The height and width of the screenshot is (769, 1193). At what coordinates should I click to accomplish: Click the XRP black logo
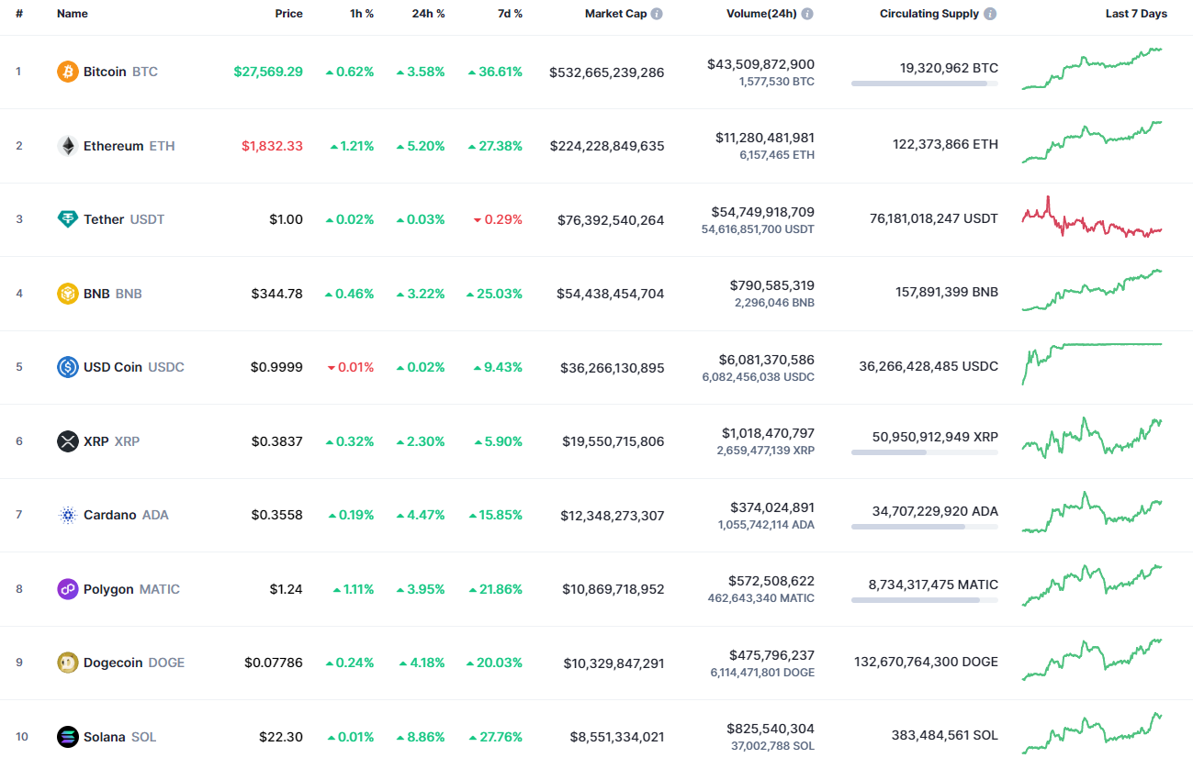click(67, 441)
